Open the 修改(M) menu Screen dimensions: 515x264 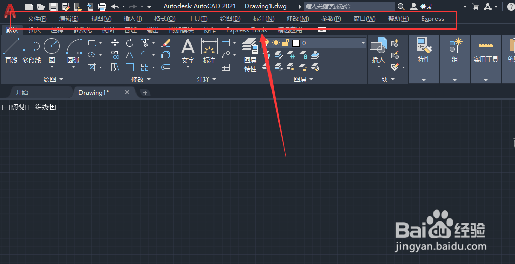point(298,19)
